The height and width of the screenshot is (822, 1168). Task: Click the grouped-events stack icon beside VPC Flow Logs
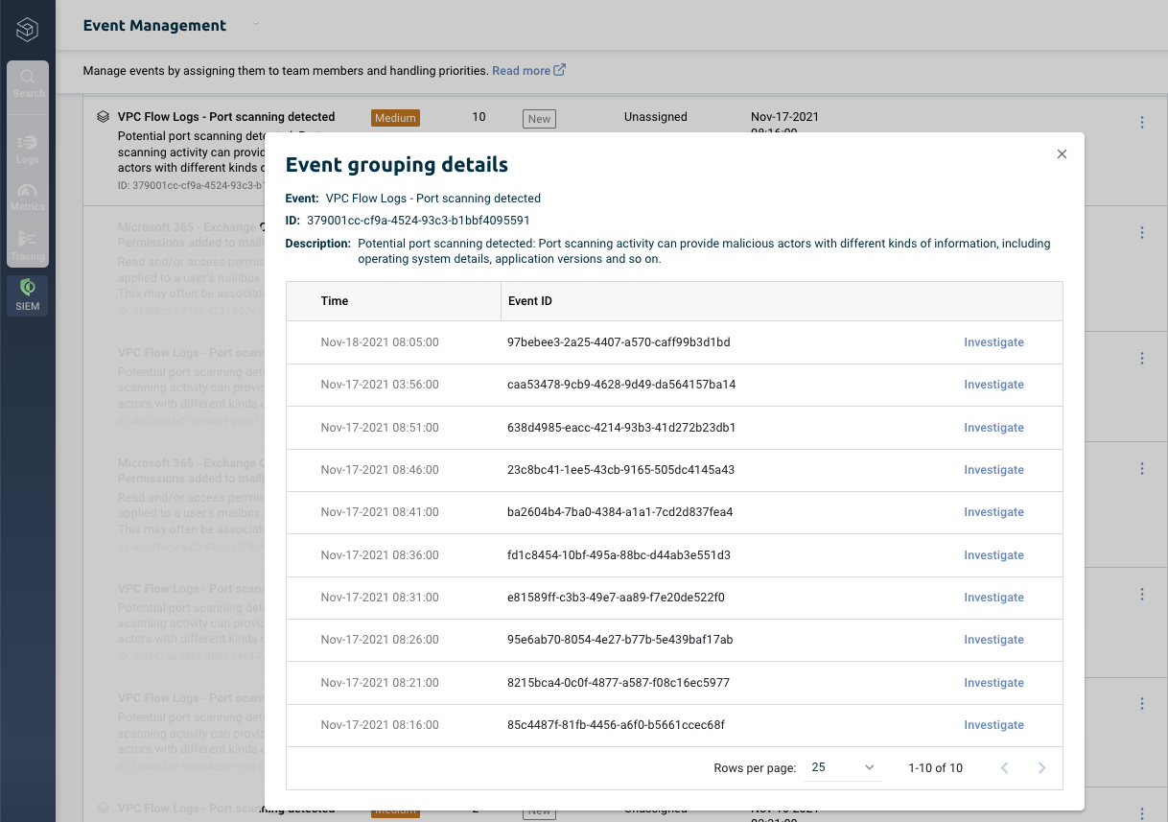tap(103, 116)
